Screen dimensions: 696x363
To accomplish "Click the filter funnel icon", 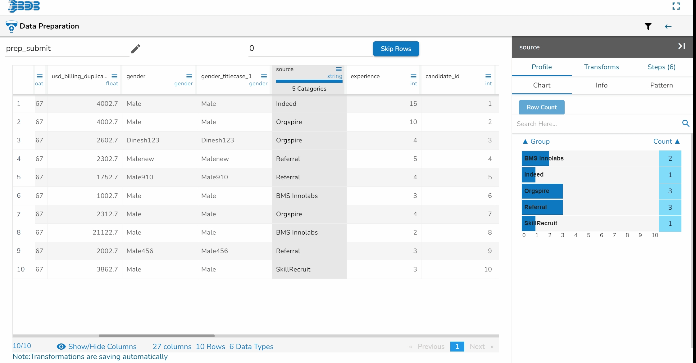I will pyautogui.click(x=648, y=27).
